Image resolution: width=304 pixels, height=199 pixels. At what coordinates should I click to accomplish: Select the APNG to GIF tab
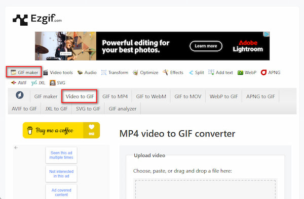coord(260,96)
